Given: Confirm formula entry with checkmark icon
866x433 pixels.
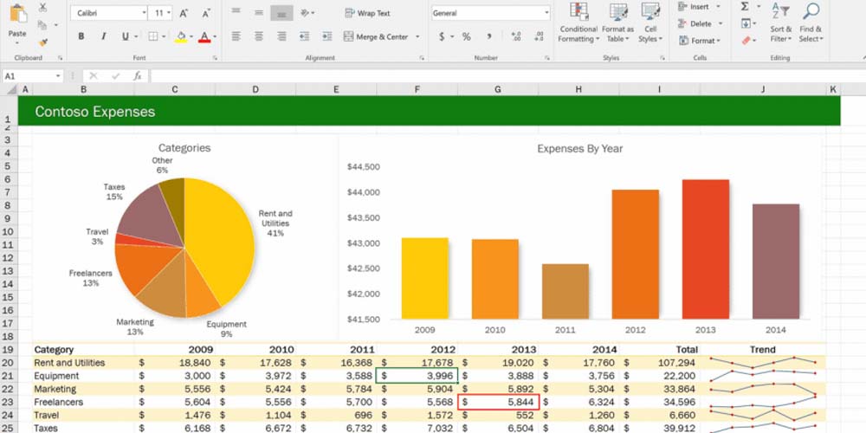Looking at the screenshot, I should tap(115, 76).
